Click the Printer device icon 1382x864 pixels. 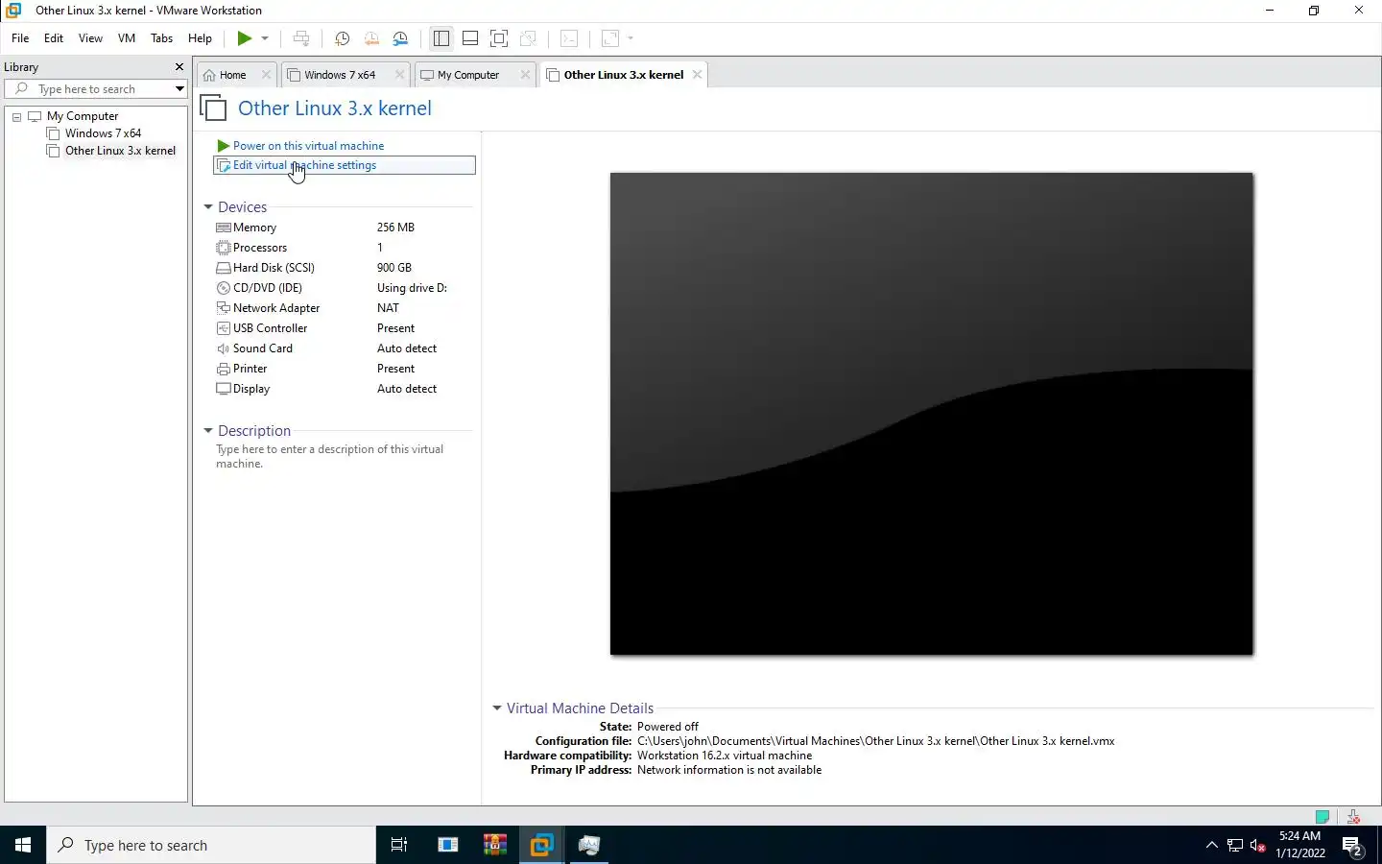[x=224, y=369]
